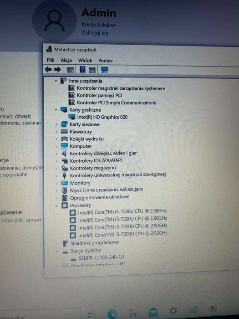239x319 pixels.
Task: Collapse the Procesory category
Action: coord(57,206)
